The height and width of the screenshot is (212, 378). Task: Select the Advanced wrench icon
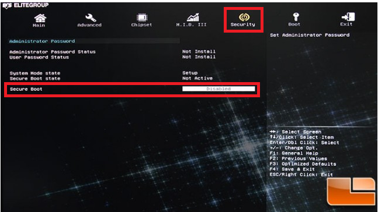click(x=91, y=17)
